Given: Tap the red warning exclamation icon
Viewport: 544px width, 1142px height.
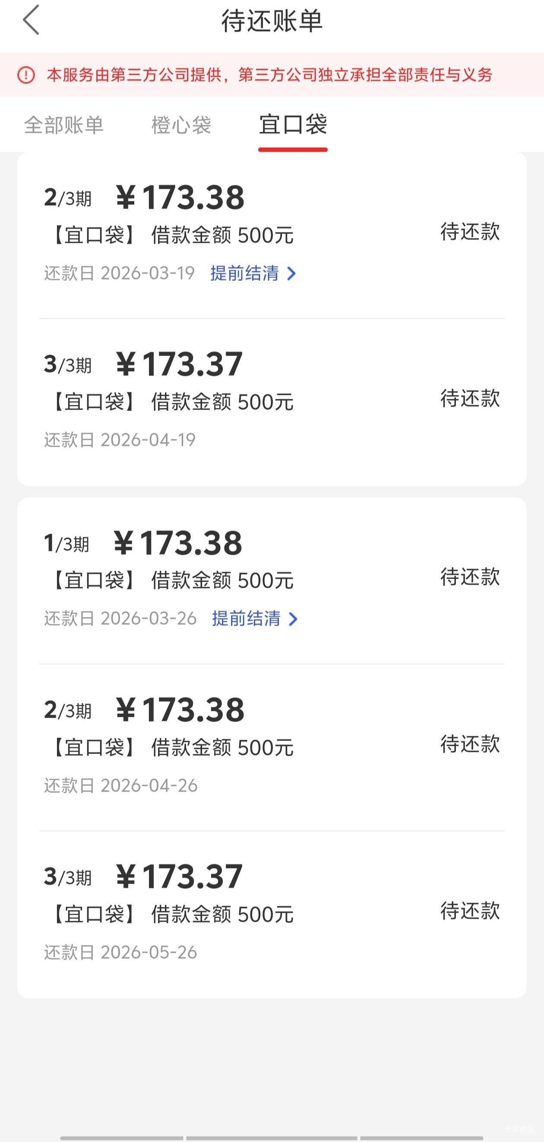Looking at the screenshot, I should click(x=26, y=75).
